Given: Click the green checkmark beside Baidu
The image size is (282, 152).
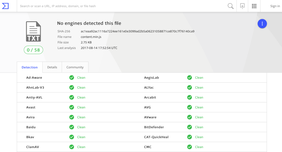Looking at the screenshot, I should [x=72, y=127].
